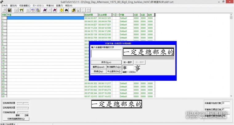
Task: Click end time 00:04:07.921 in row 3
Action: [105, 25]
